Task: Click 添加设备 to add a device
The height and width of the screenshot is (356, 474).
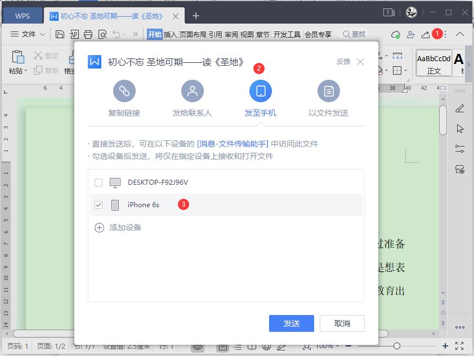Action: (x=118, y=227)
